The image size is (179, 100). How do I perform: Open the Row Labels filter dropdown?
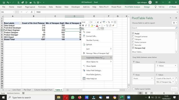pyautogui.click(x=20, y=23)
